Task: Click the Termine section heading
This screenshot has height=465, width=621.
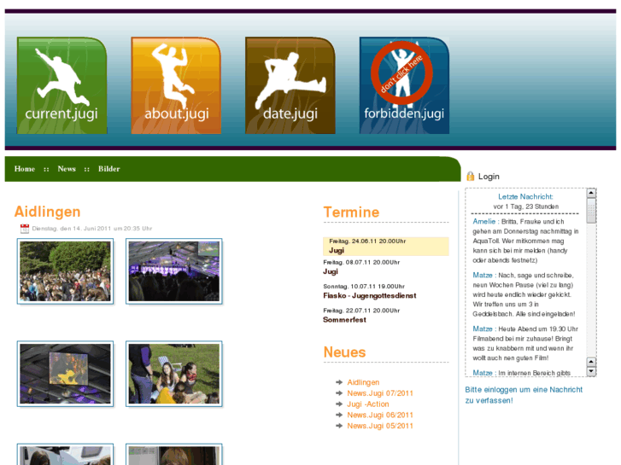Action: point(351,212)
